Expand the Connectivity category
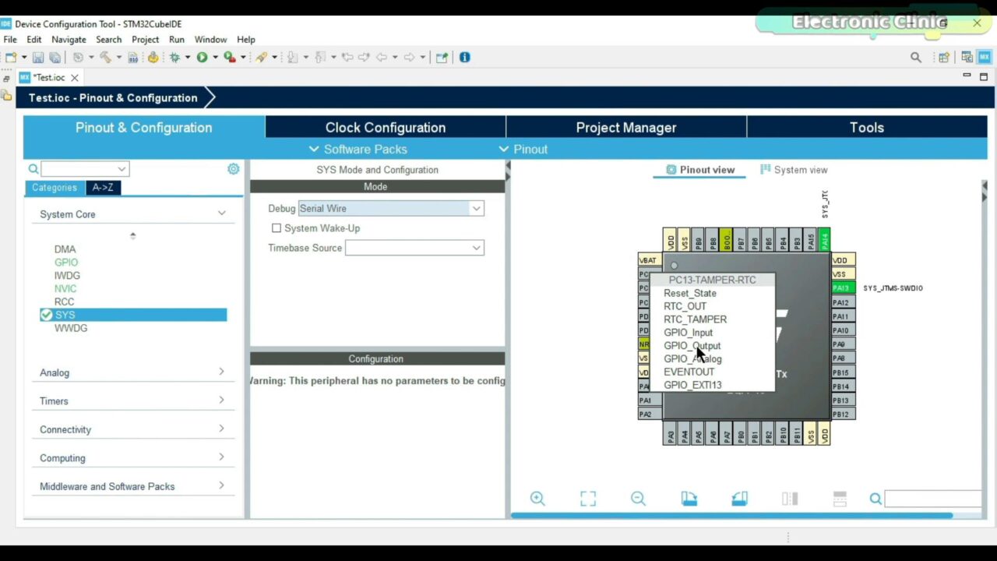The width and height of the screenshot is (997, 561). click(221, 429)
